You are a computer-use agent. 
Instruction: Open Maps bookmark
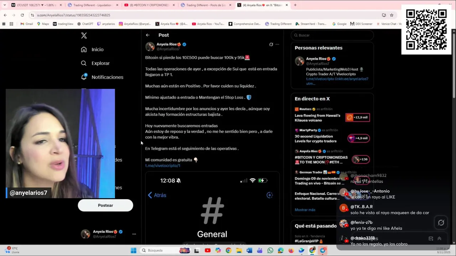(x=43, y=24)
